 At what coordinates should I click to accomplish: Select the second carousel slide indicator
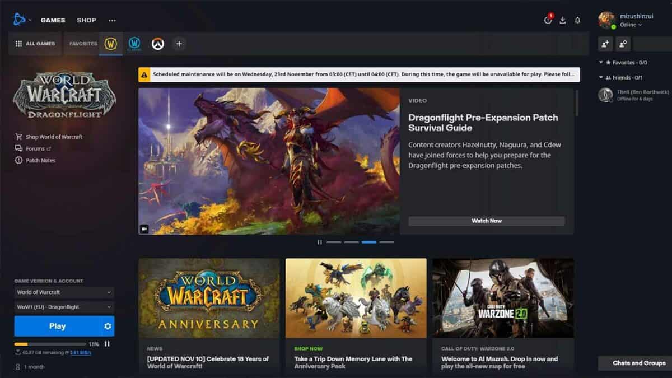(351, 242)
